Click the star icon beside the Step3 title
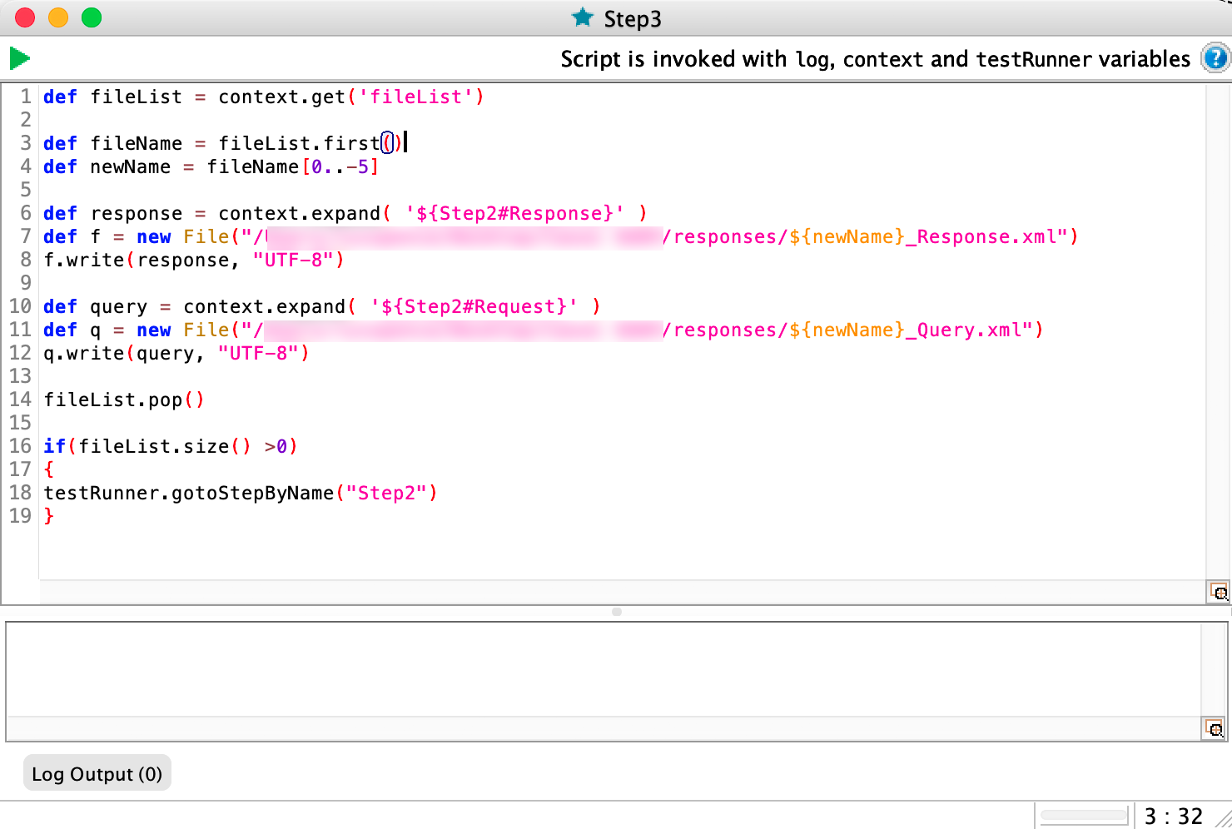1232x829 pixels. point(583,17)
